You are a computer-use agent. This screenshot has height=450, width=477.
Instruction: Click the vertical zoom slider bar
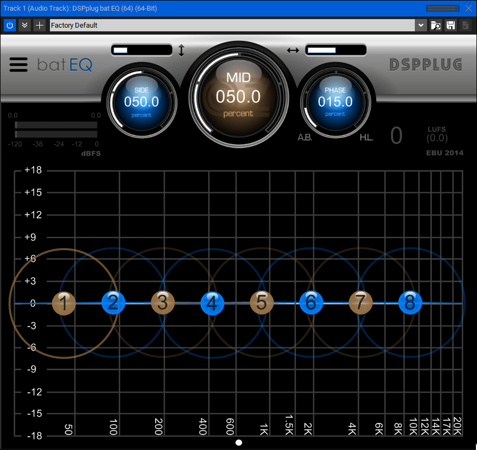pos(141,50)
